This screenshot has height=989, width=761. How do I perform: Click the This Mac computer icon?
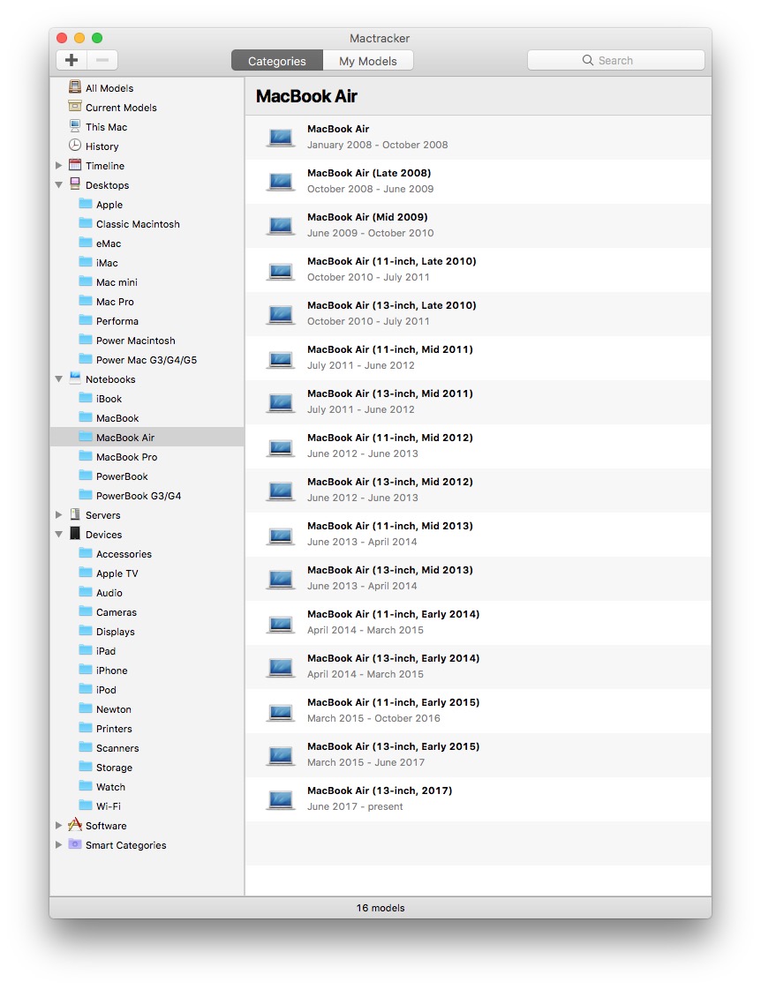75,125
